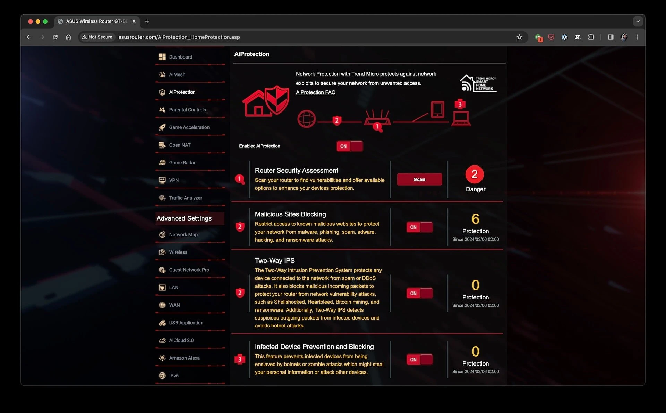Click the Traffic Analyzer icon
Image resolution: width=666 pixels, height=413 pixels.
pyautogui.click(x=162, y=198)
